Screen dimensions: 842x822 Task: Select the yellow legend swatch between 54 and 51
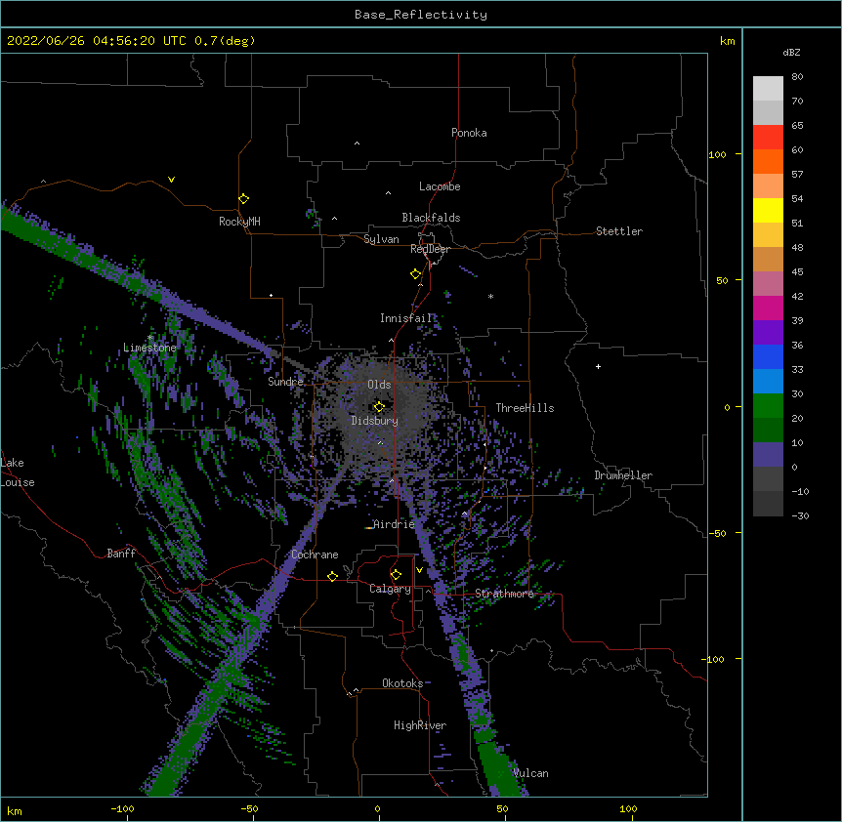(x=768, y=210)
